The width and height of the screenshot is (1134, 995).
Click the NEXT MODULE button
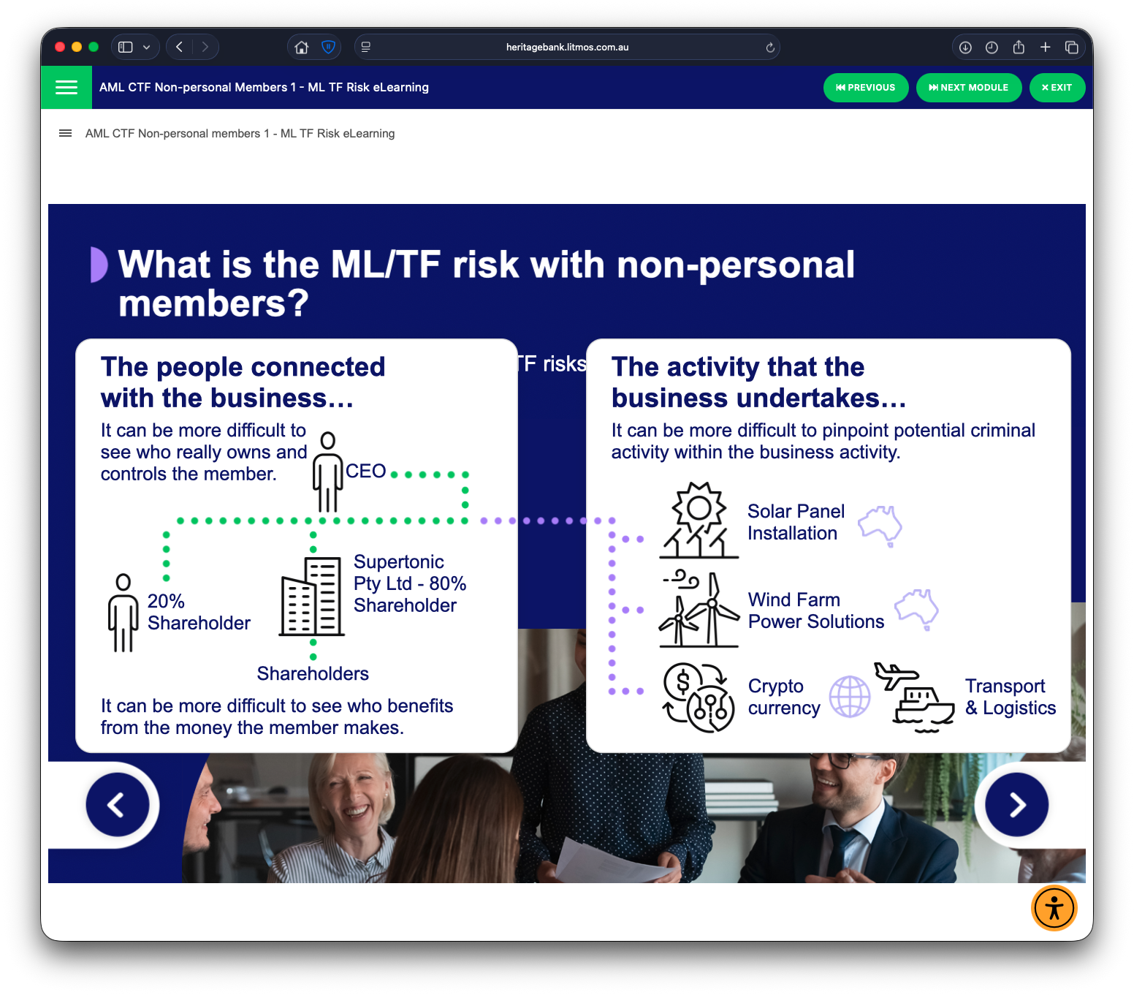[x=969, y=88]
